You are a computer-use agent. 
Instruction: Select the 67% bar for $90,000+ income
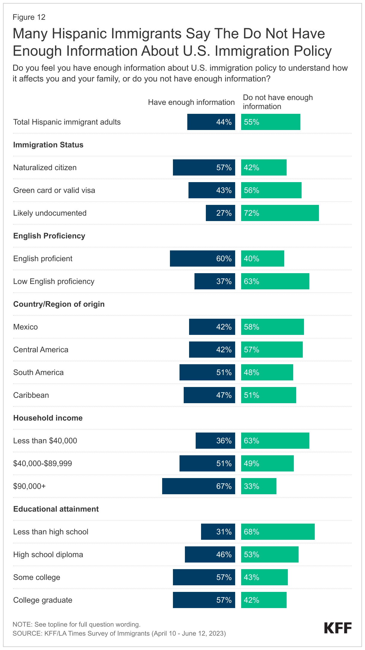click(x=198, y=486)
